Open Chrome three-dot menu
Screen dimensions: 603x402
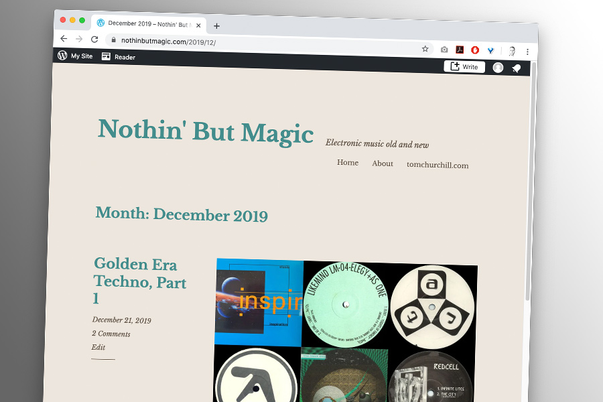[x=527, y=52]
